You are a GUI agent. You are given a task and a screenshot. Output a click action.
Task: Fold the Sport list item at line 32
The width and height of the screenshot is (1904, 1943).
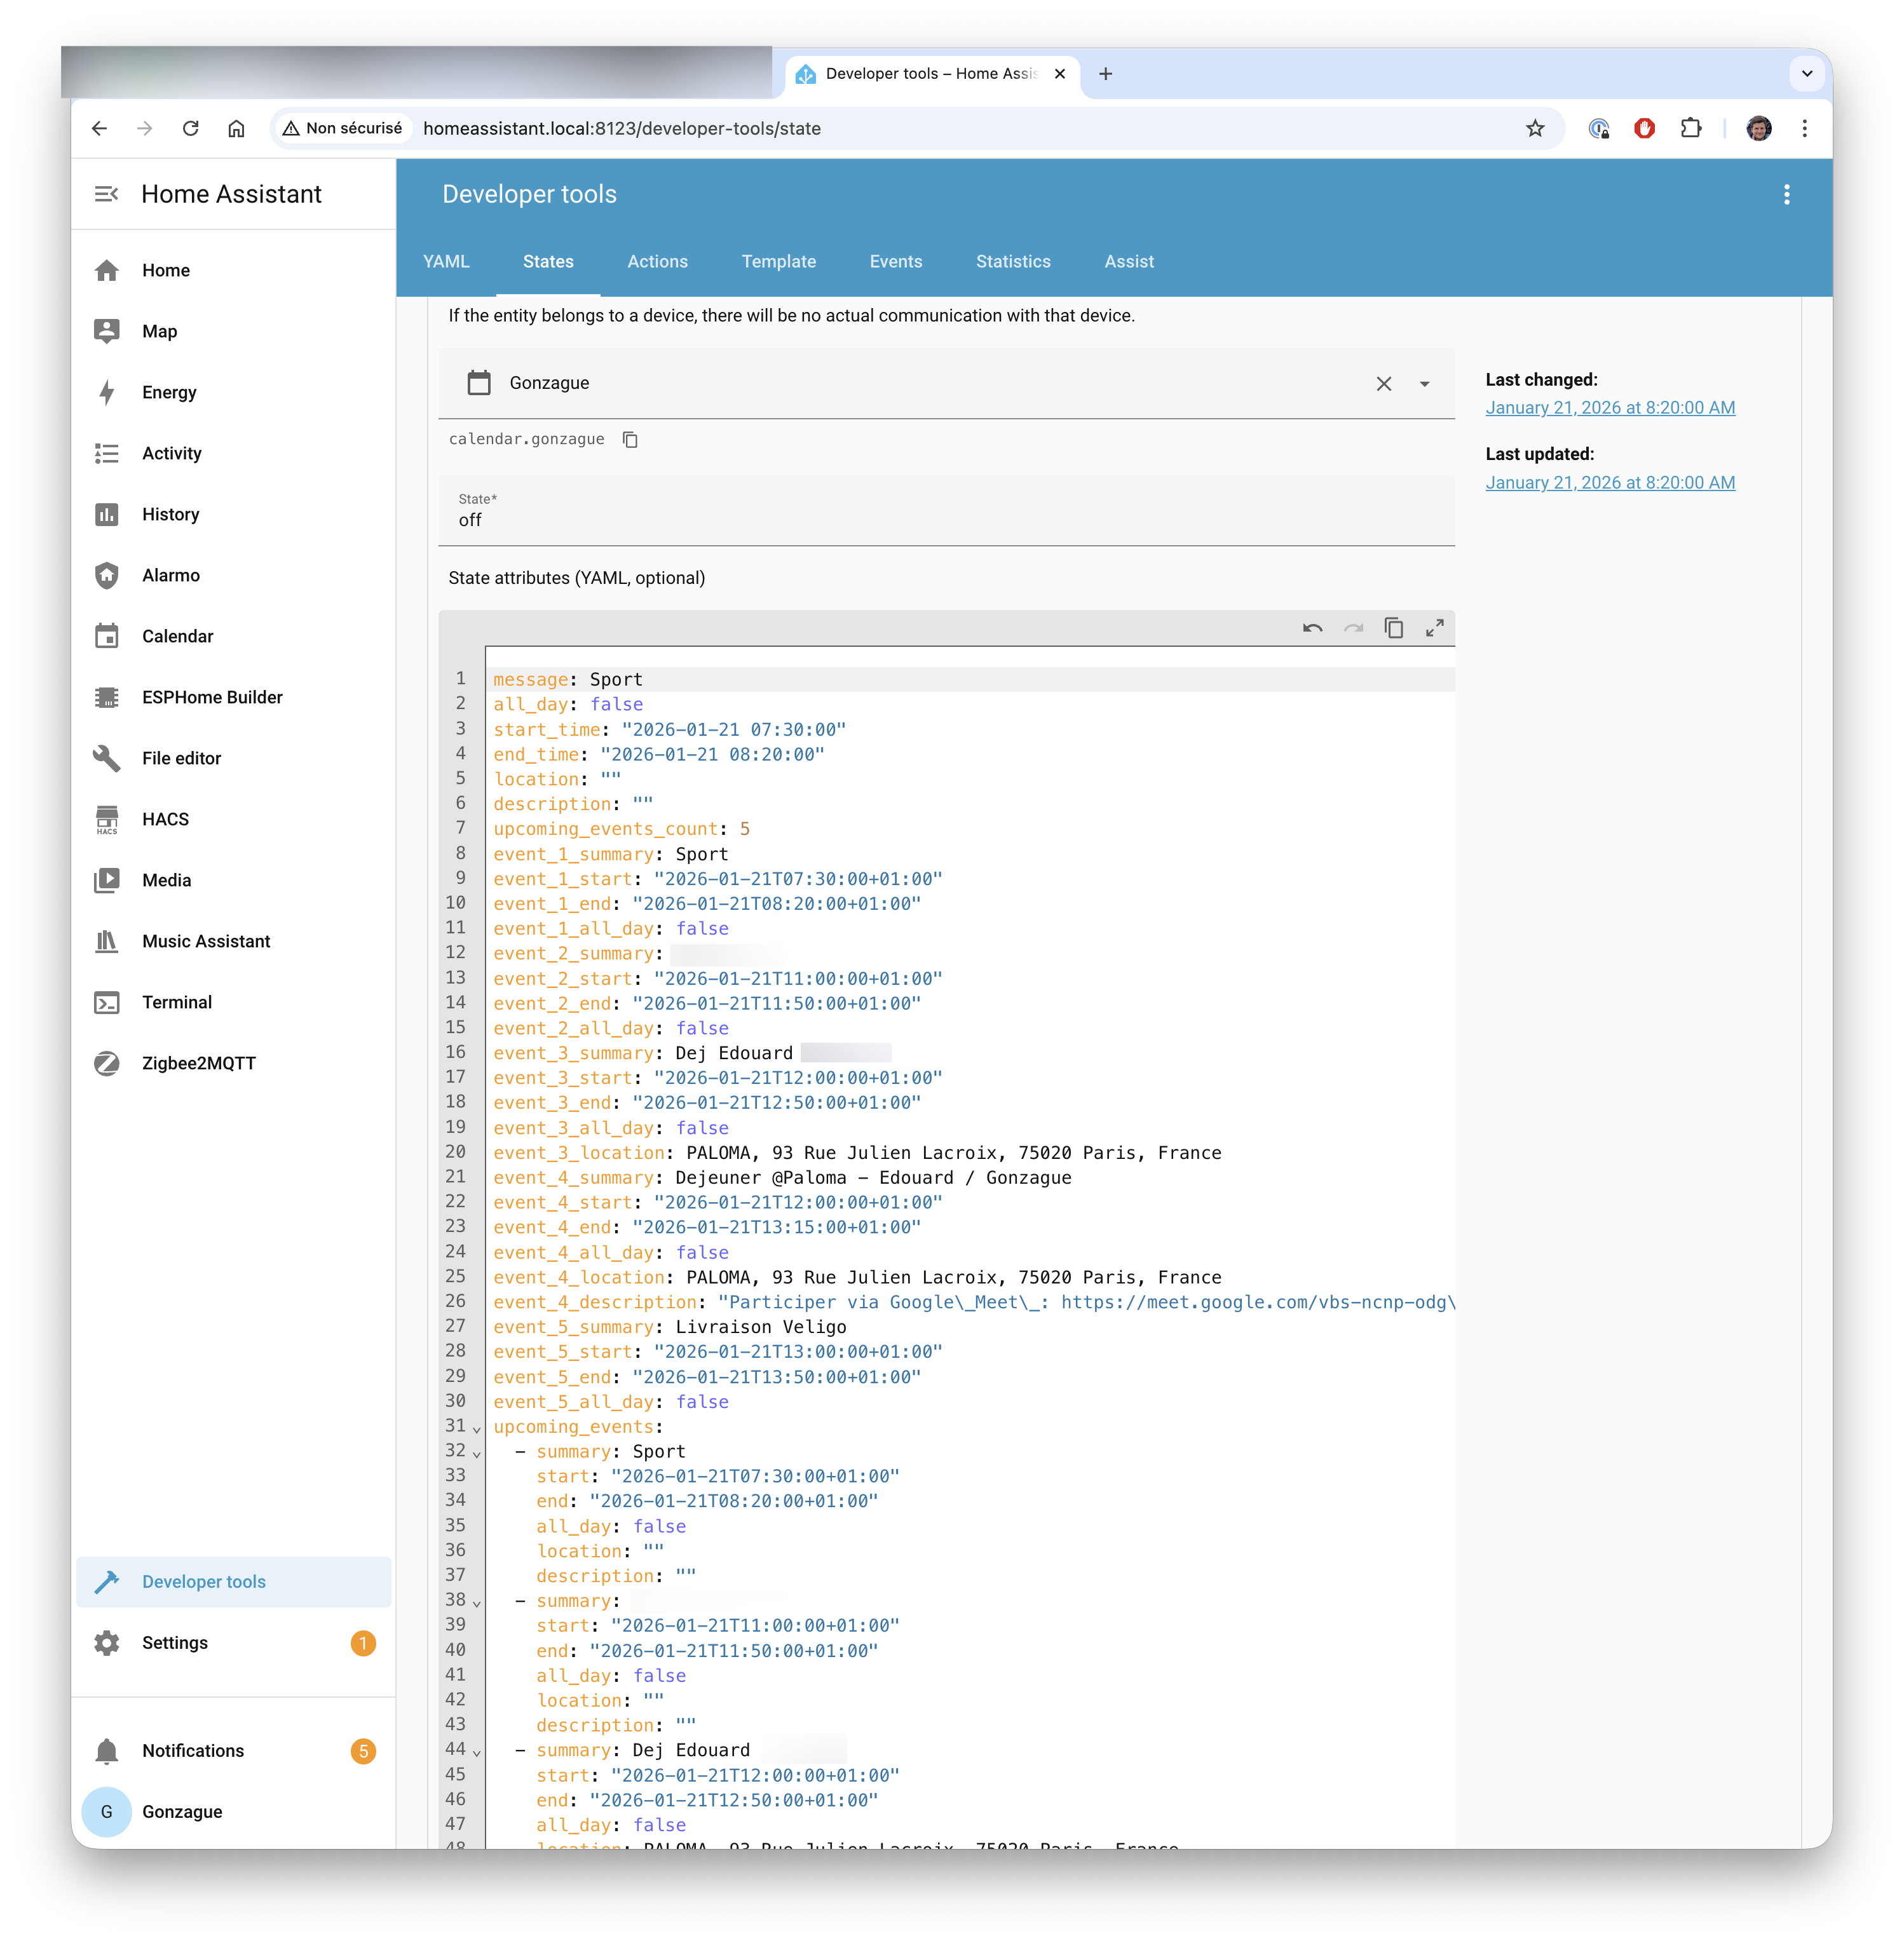tap(477, 1454)
